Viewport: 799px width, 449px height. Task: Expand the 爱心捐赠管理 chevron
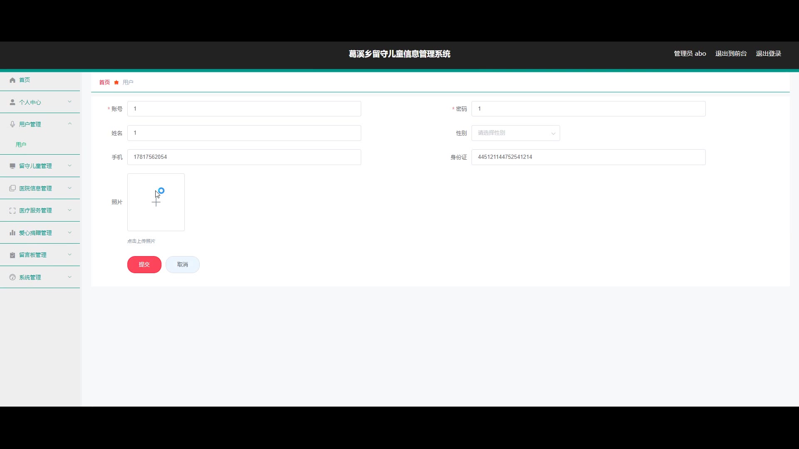[x=69, y=232]
